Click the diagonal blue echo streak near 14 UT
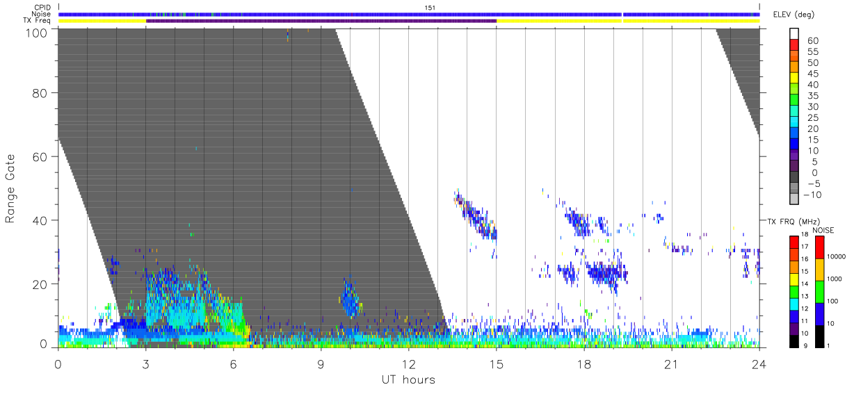 click(x=476, y=215)
